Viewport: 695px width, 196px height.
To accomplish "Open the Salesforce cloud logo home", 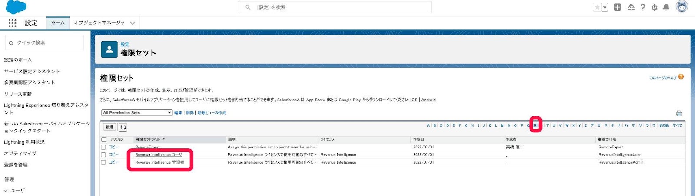I will 16,7.
